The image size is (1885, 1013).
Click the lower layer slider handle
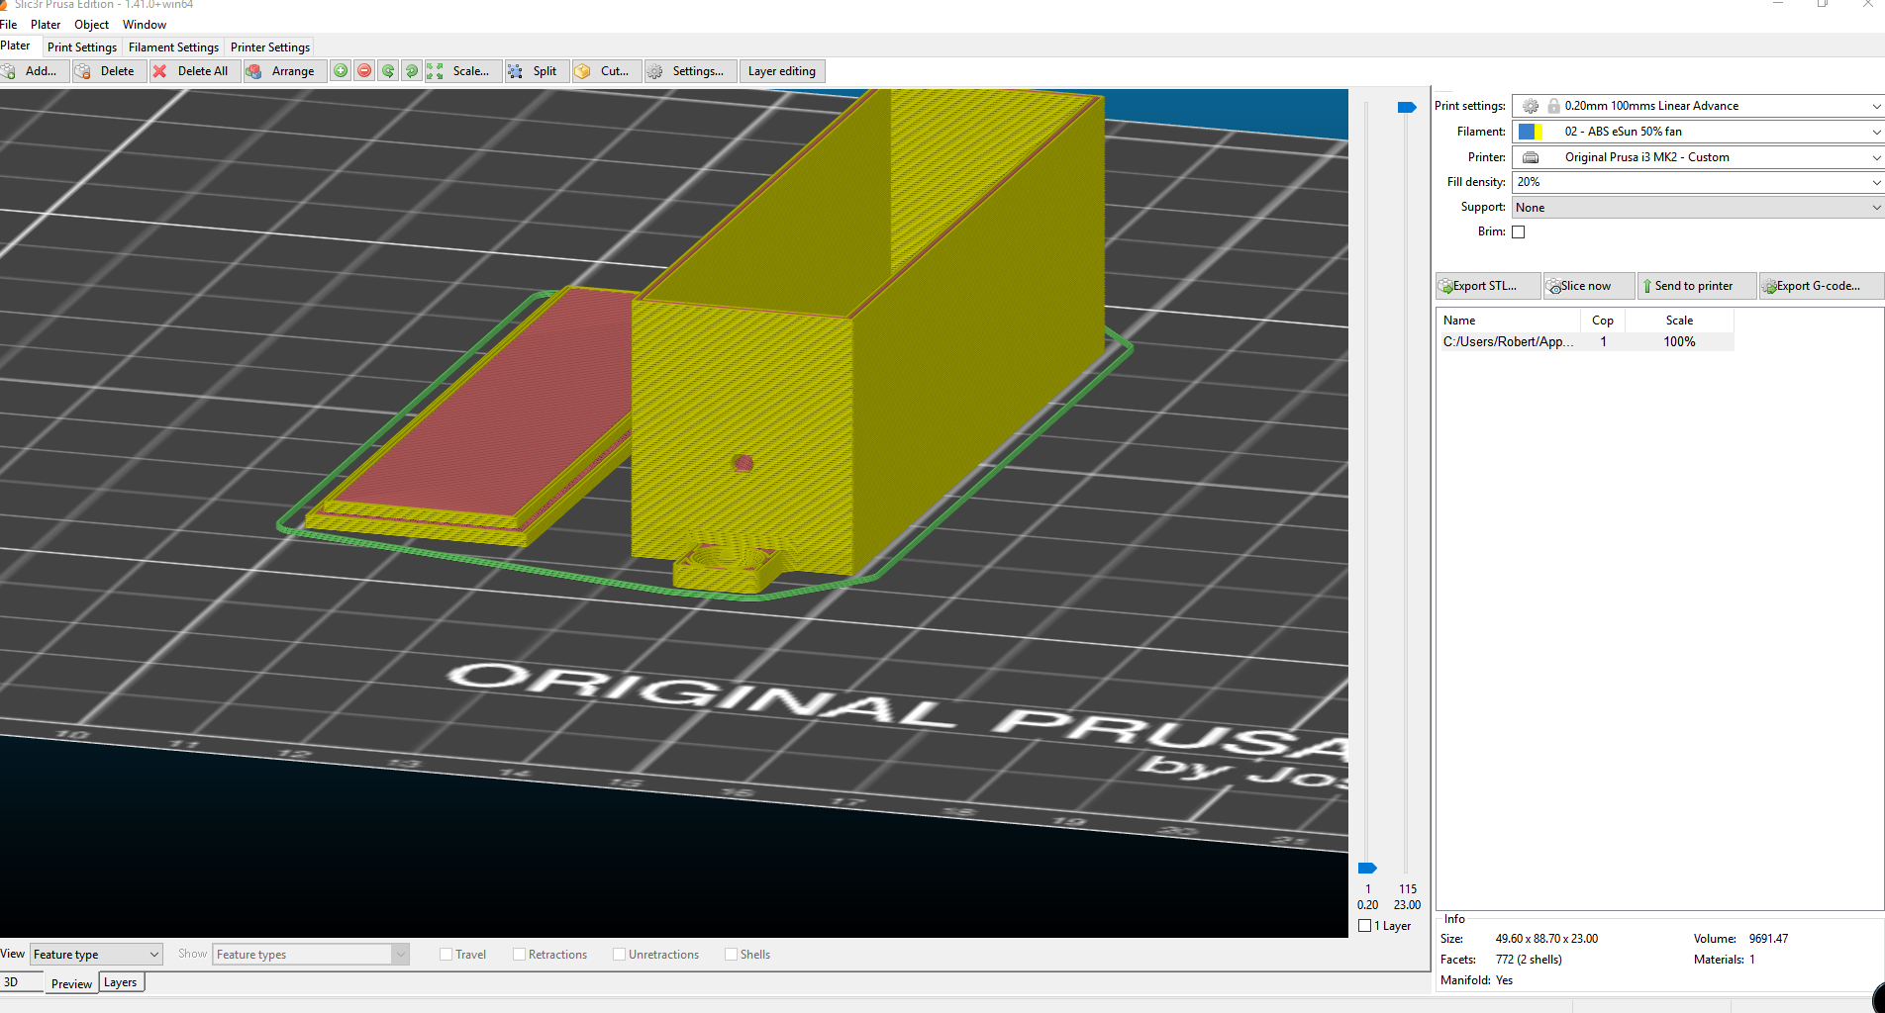coord(1367,868)
